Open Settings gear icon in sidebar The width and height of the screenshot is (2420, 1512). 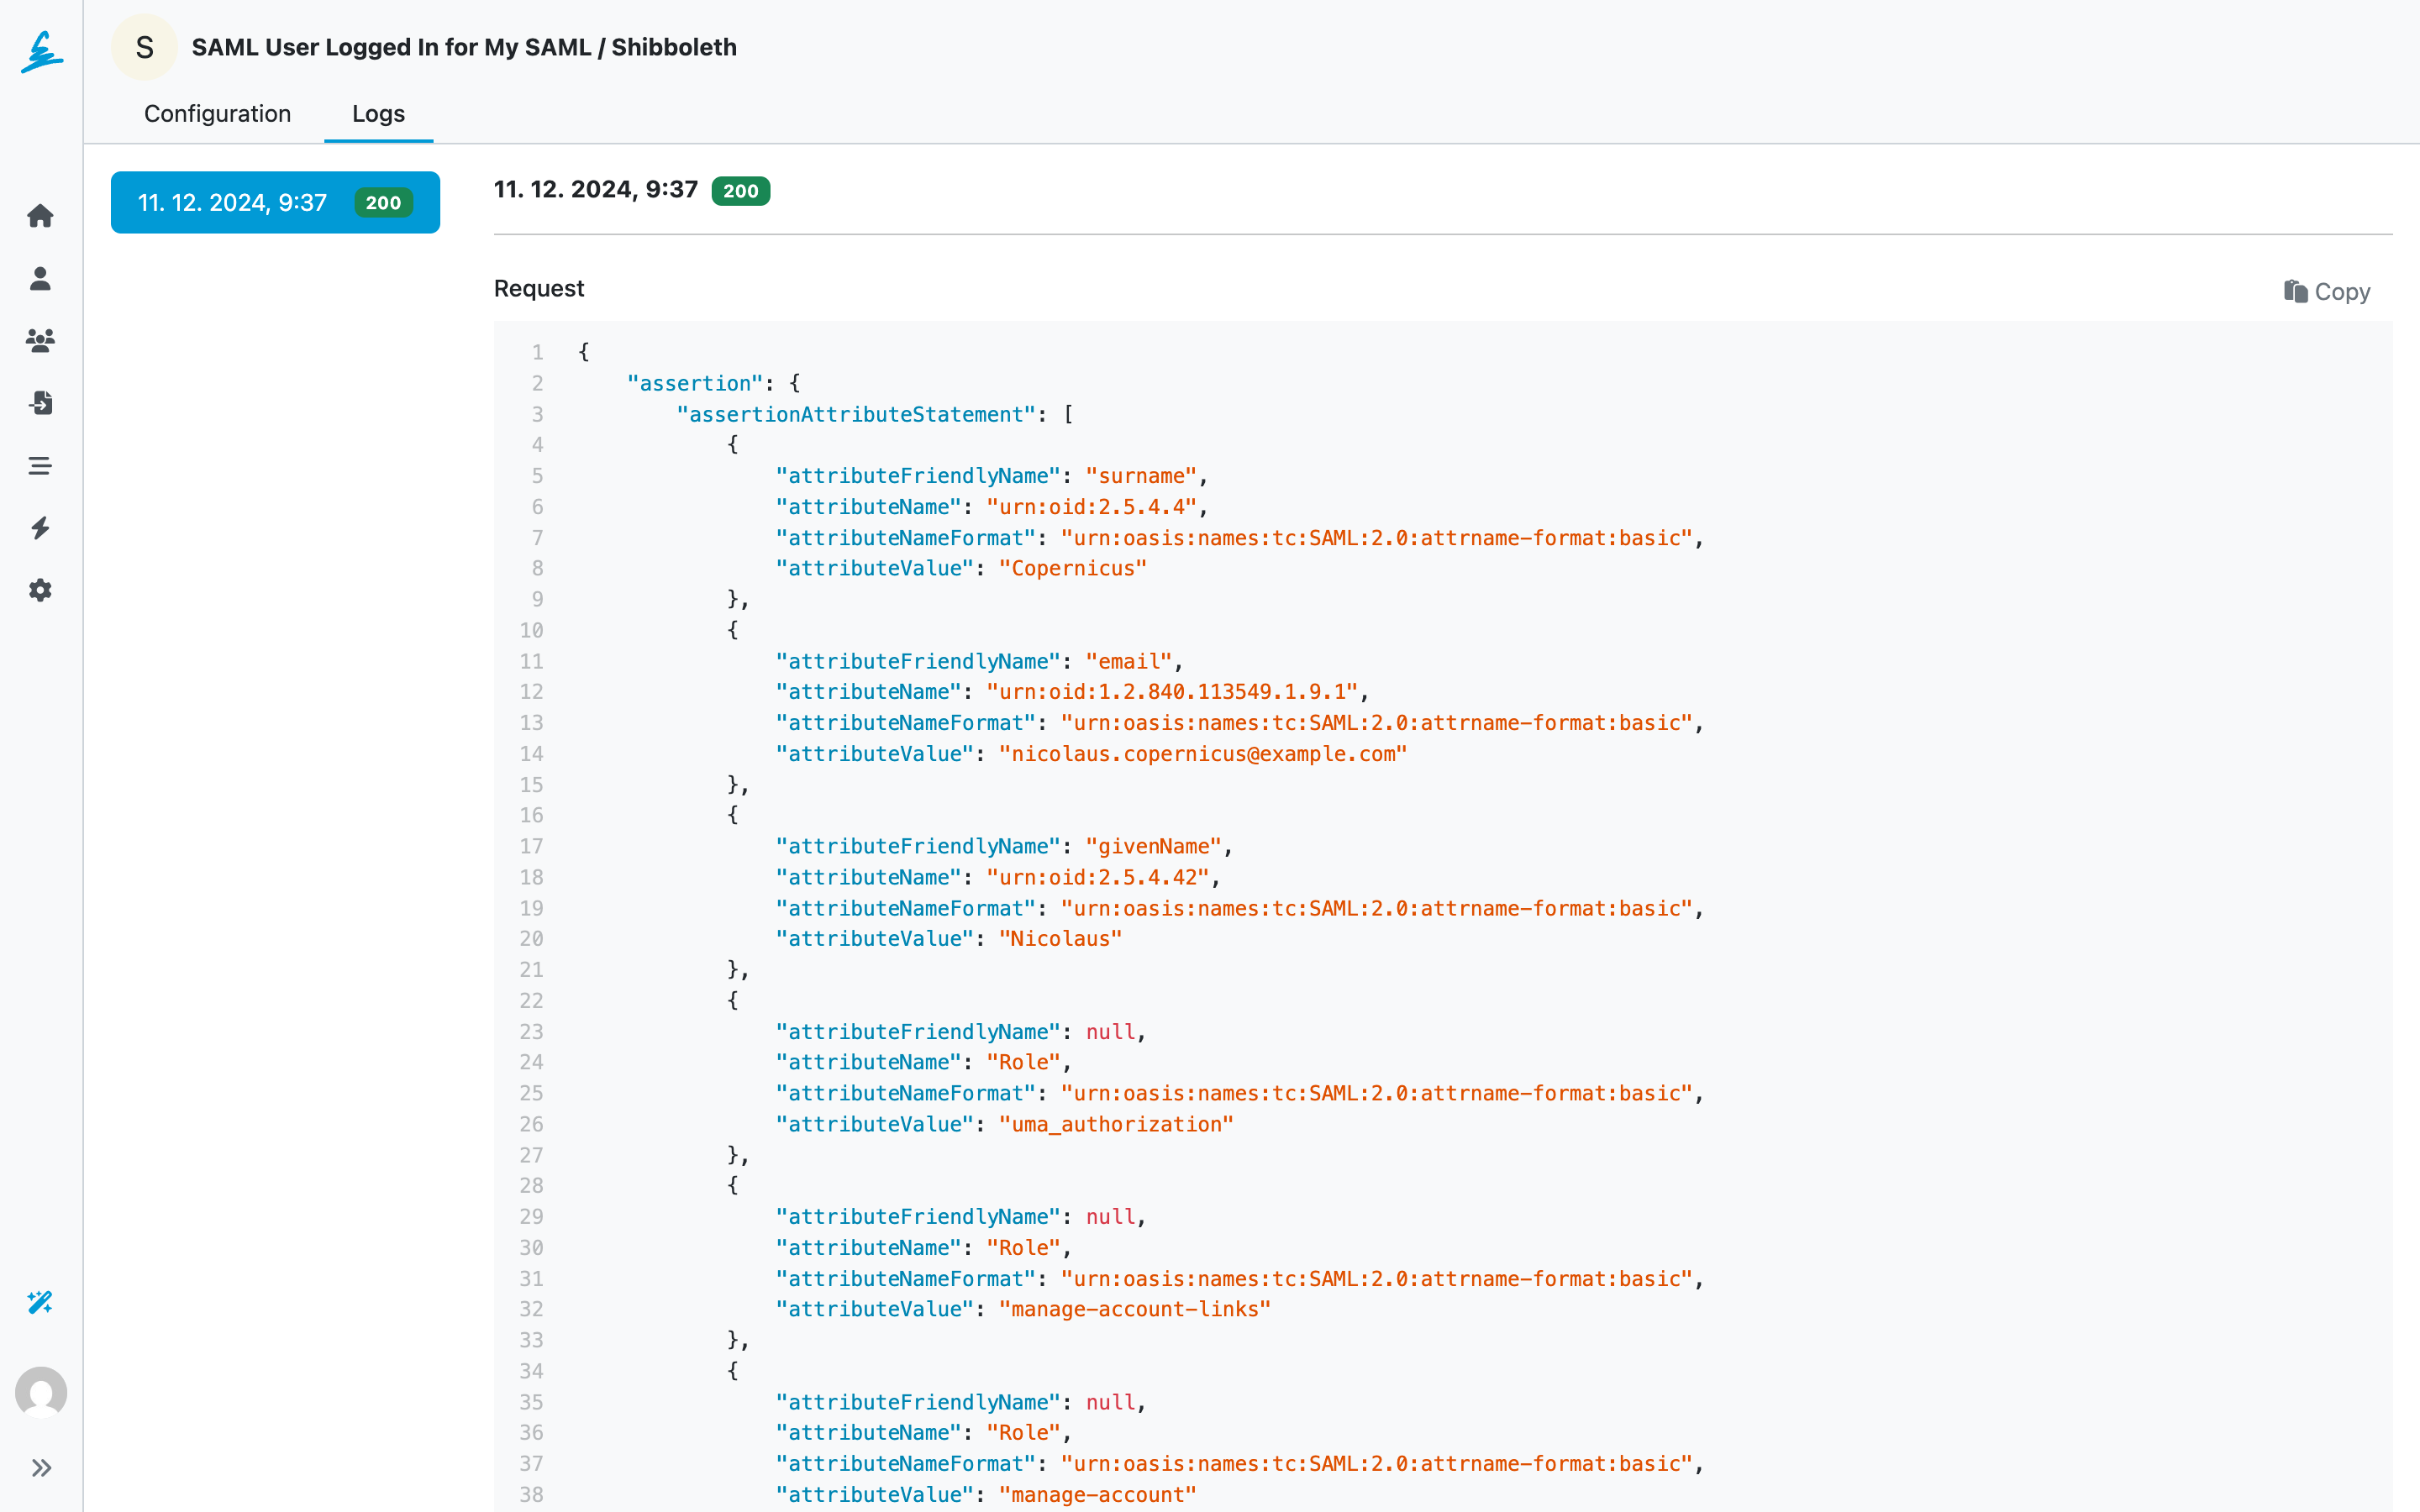[40, 590]
